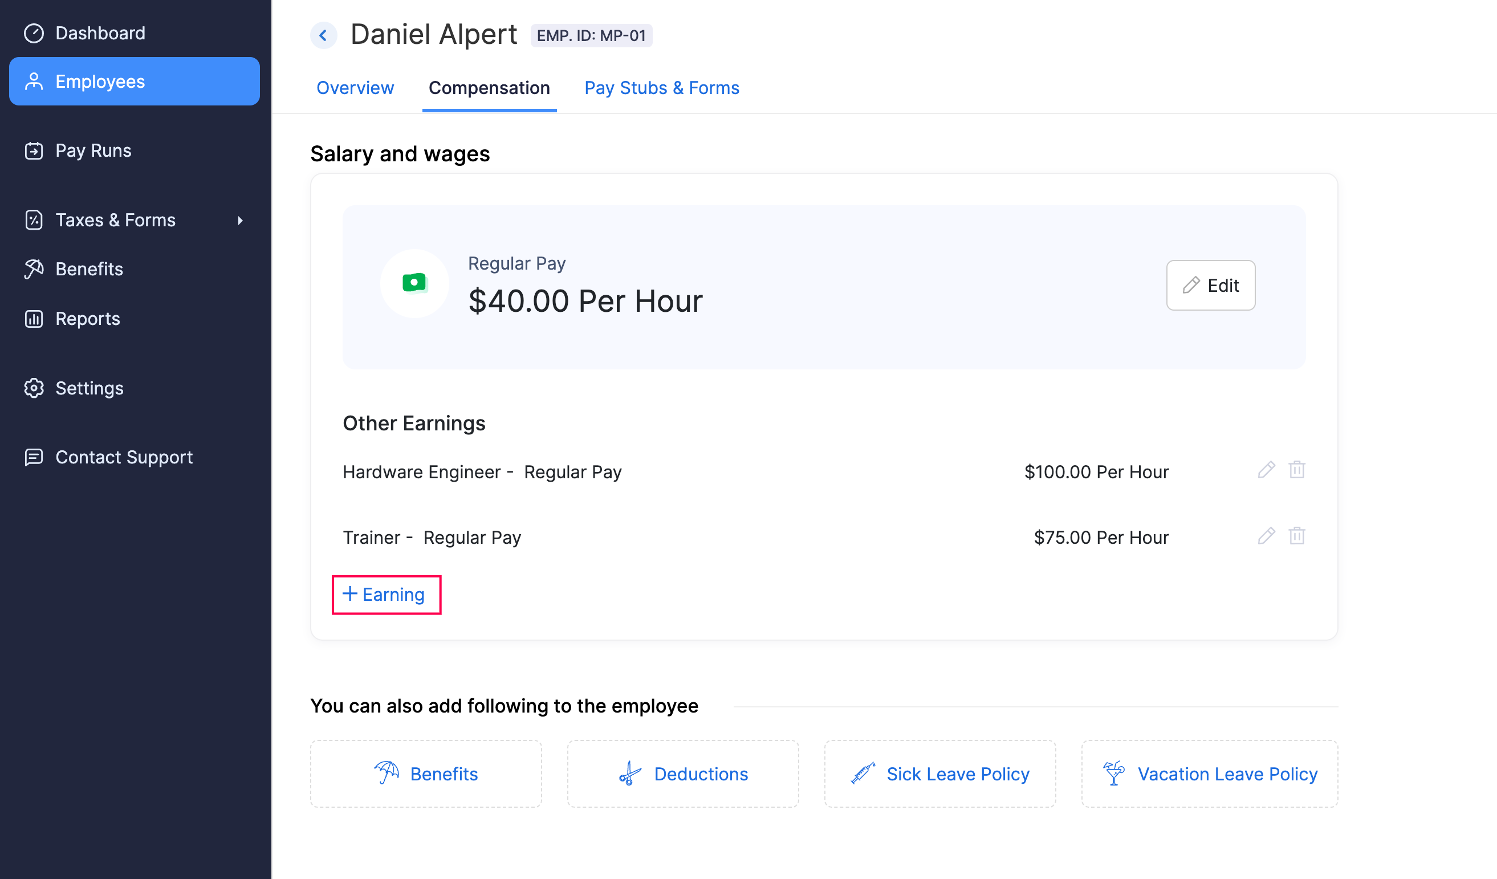Viewport: 1497px width, 879px height.
Task: Add a new earning with + Earning link
Action: [385, 594]
